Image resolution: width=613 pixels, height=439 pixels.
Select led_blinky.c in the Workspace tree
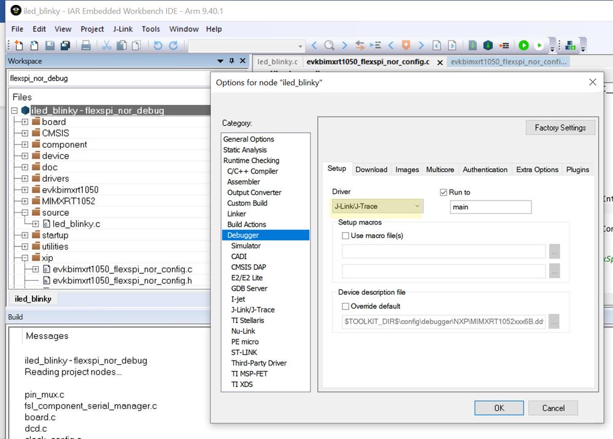(x=76, y=224)
